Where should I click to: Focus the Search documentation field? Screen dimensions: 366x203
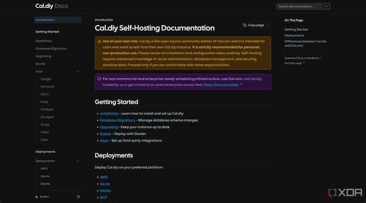303,6
